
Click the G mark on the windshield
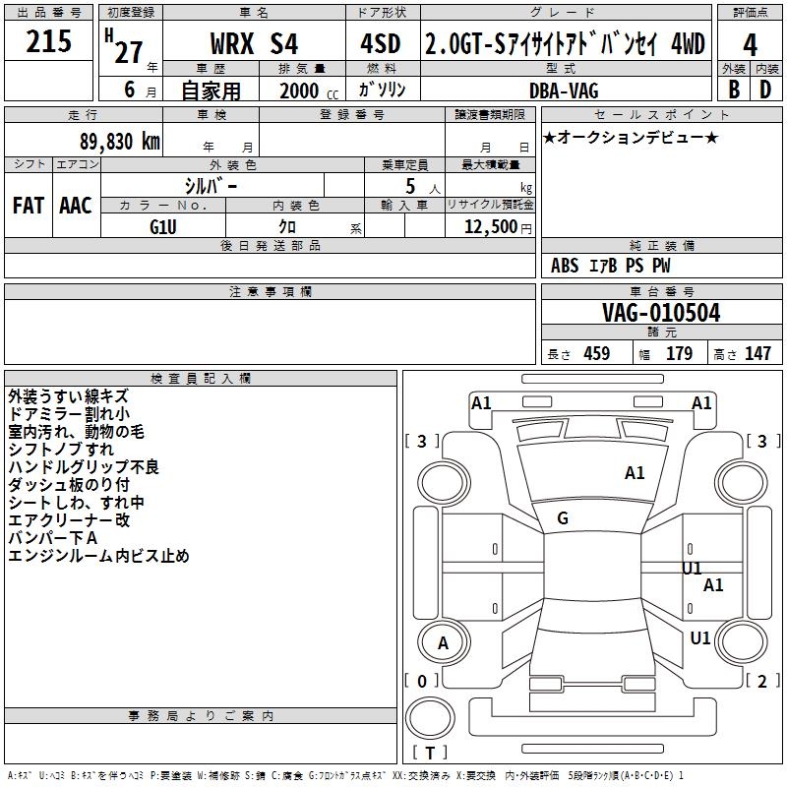563,518
